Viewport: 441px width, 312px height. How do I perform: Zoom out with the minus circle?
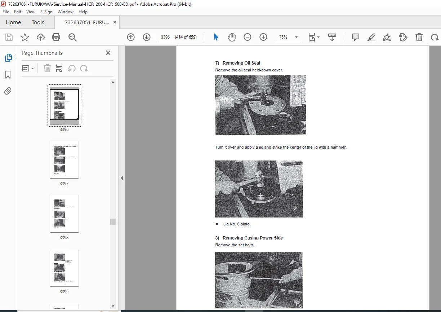click(x=248, y=37)
